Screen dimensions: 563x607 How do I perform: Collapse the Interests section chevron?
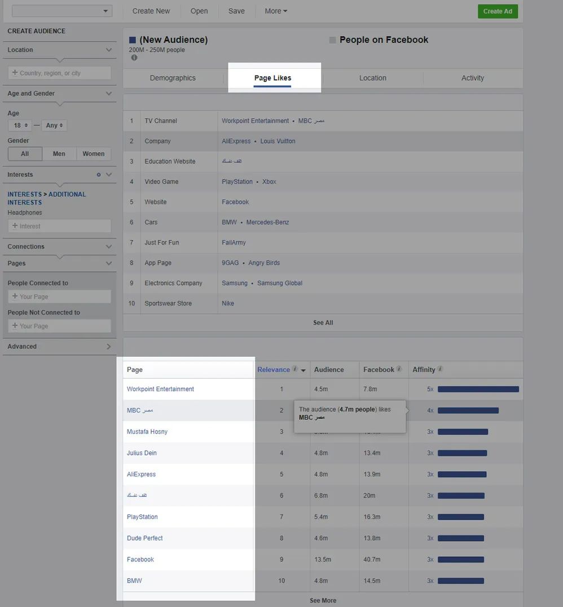tap(109, 175)
